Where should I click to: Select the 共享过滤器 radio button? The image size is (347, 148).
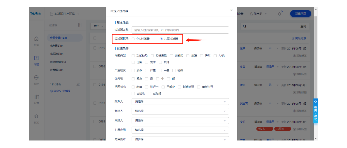(x=161, y=39)
